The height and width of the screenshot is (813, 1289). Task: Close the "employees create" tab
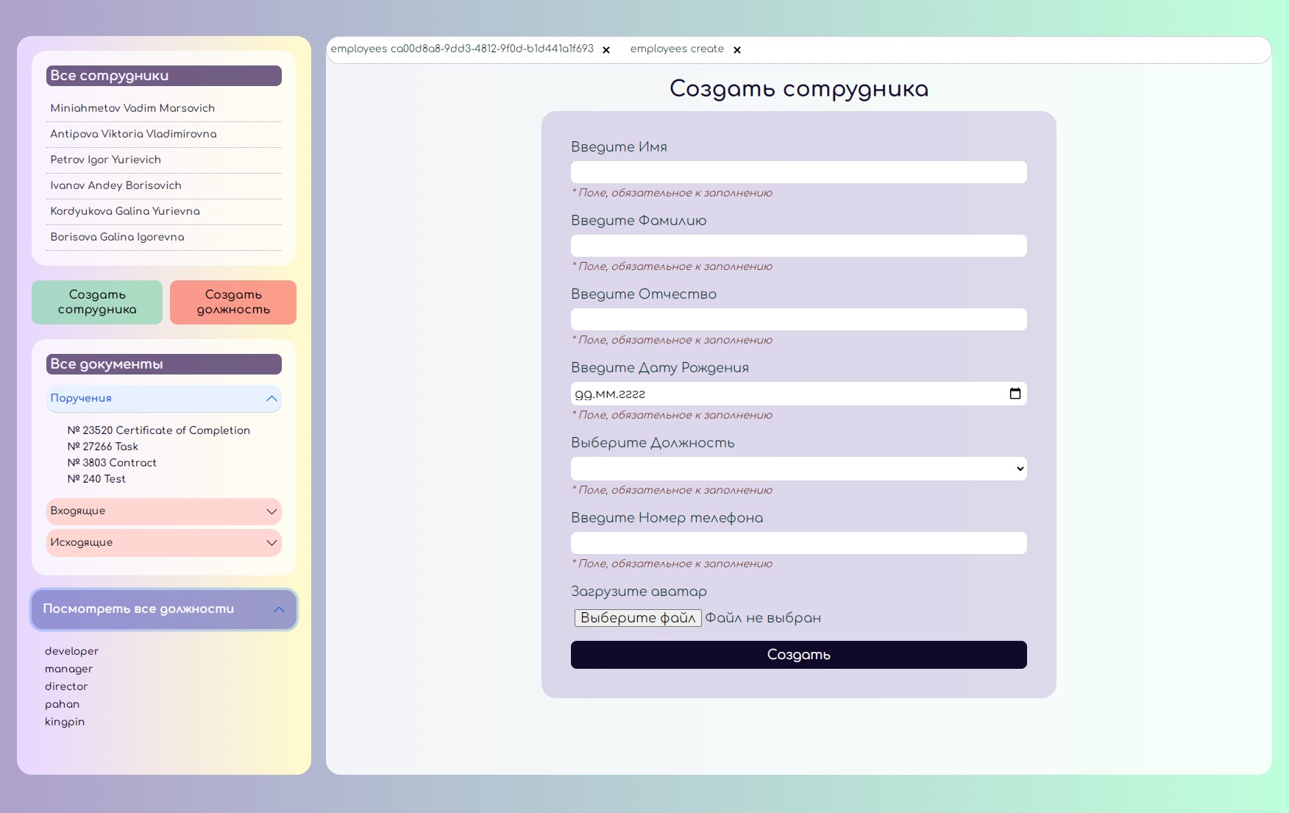(737, 49)
